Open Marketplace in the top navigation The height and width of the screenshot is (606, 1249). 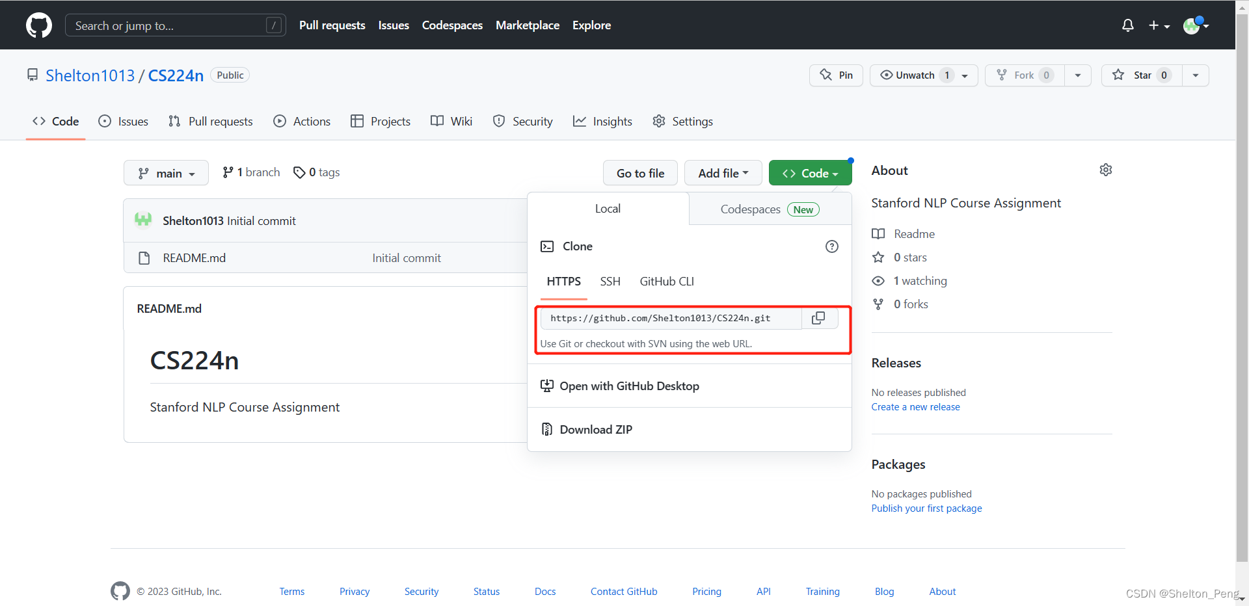point(528,25)
